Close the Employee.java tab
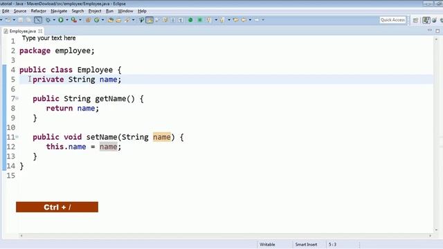Screen dimensions: 443x249 coord(40,31)
